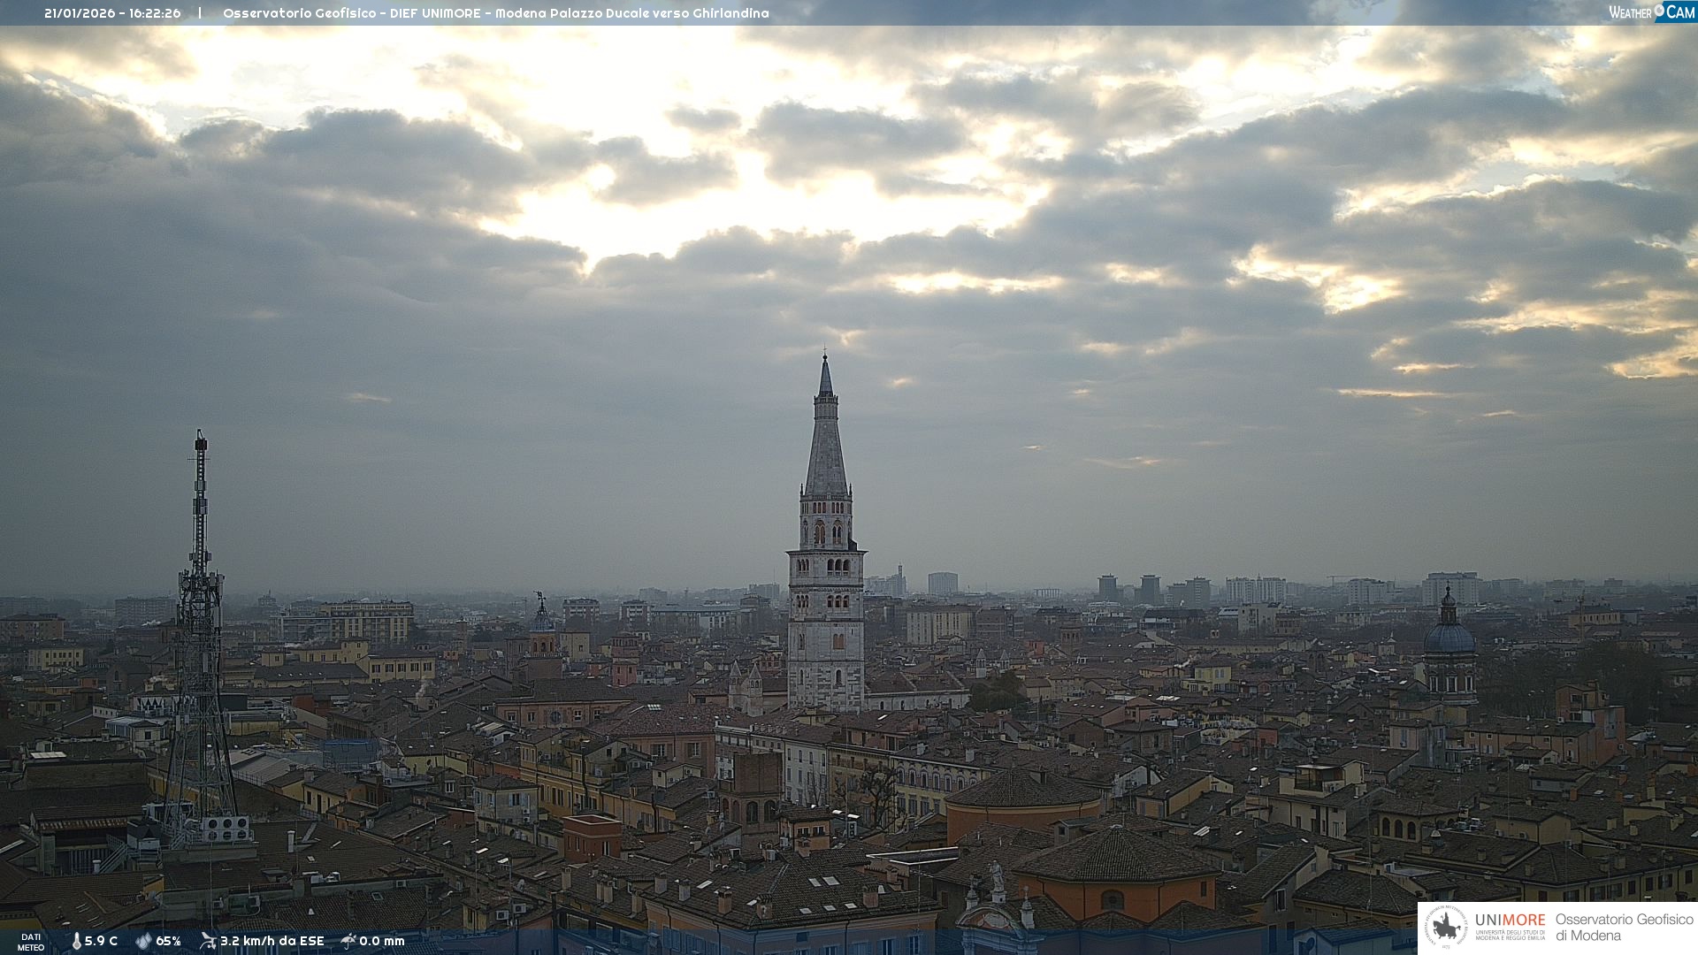Click the WeatherCam camera lens icon

[1659, 11]
